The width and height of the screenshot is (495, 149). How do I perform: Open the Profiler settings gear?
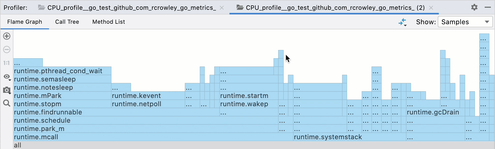coord(474,7)
